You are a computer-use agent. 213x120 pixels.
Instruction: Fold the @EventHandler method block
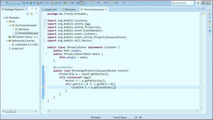46,67
